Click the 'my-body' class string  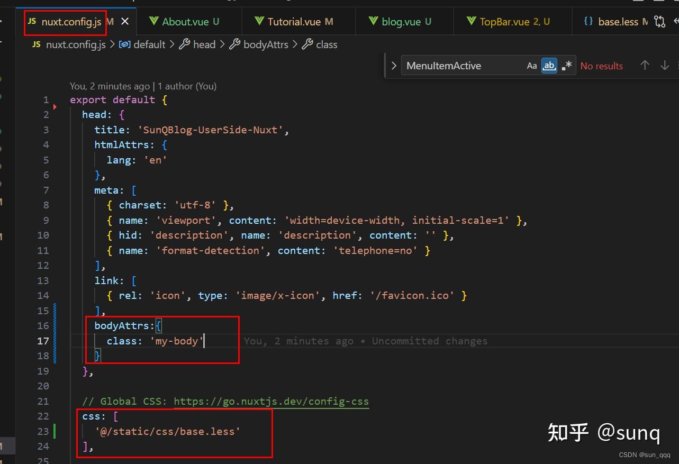[177, 341]
